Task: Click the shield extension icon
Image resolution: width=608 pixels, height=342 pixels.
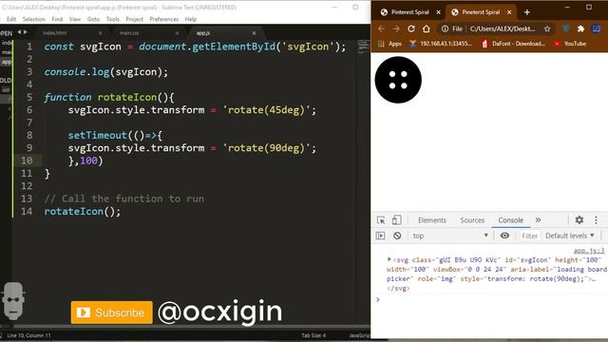Action: pos(566,28)
